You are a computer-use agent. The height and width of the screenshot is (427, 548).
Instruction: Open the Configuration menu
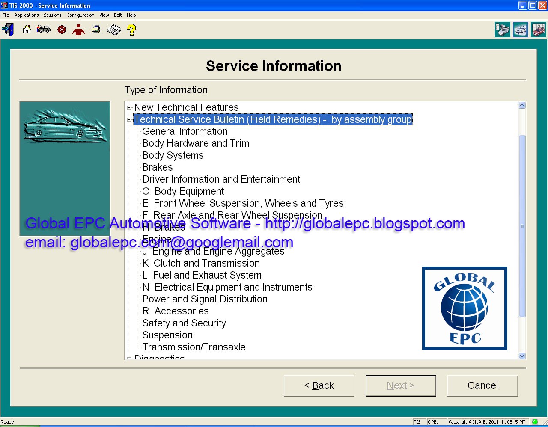pyautogui.click(x=80, y=15)
